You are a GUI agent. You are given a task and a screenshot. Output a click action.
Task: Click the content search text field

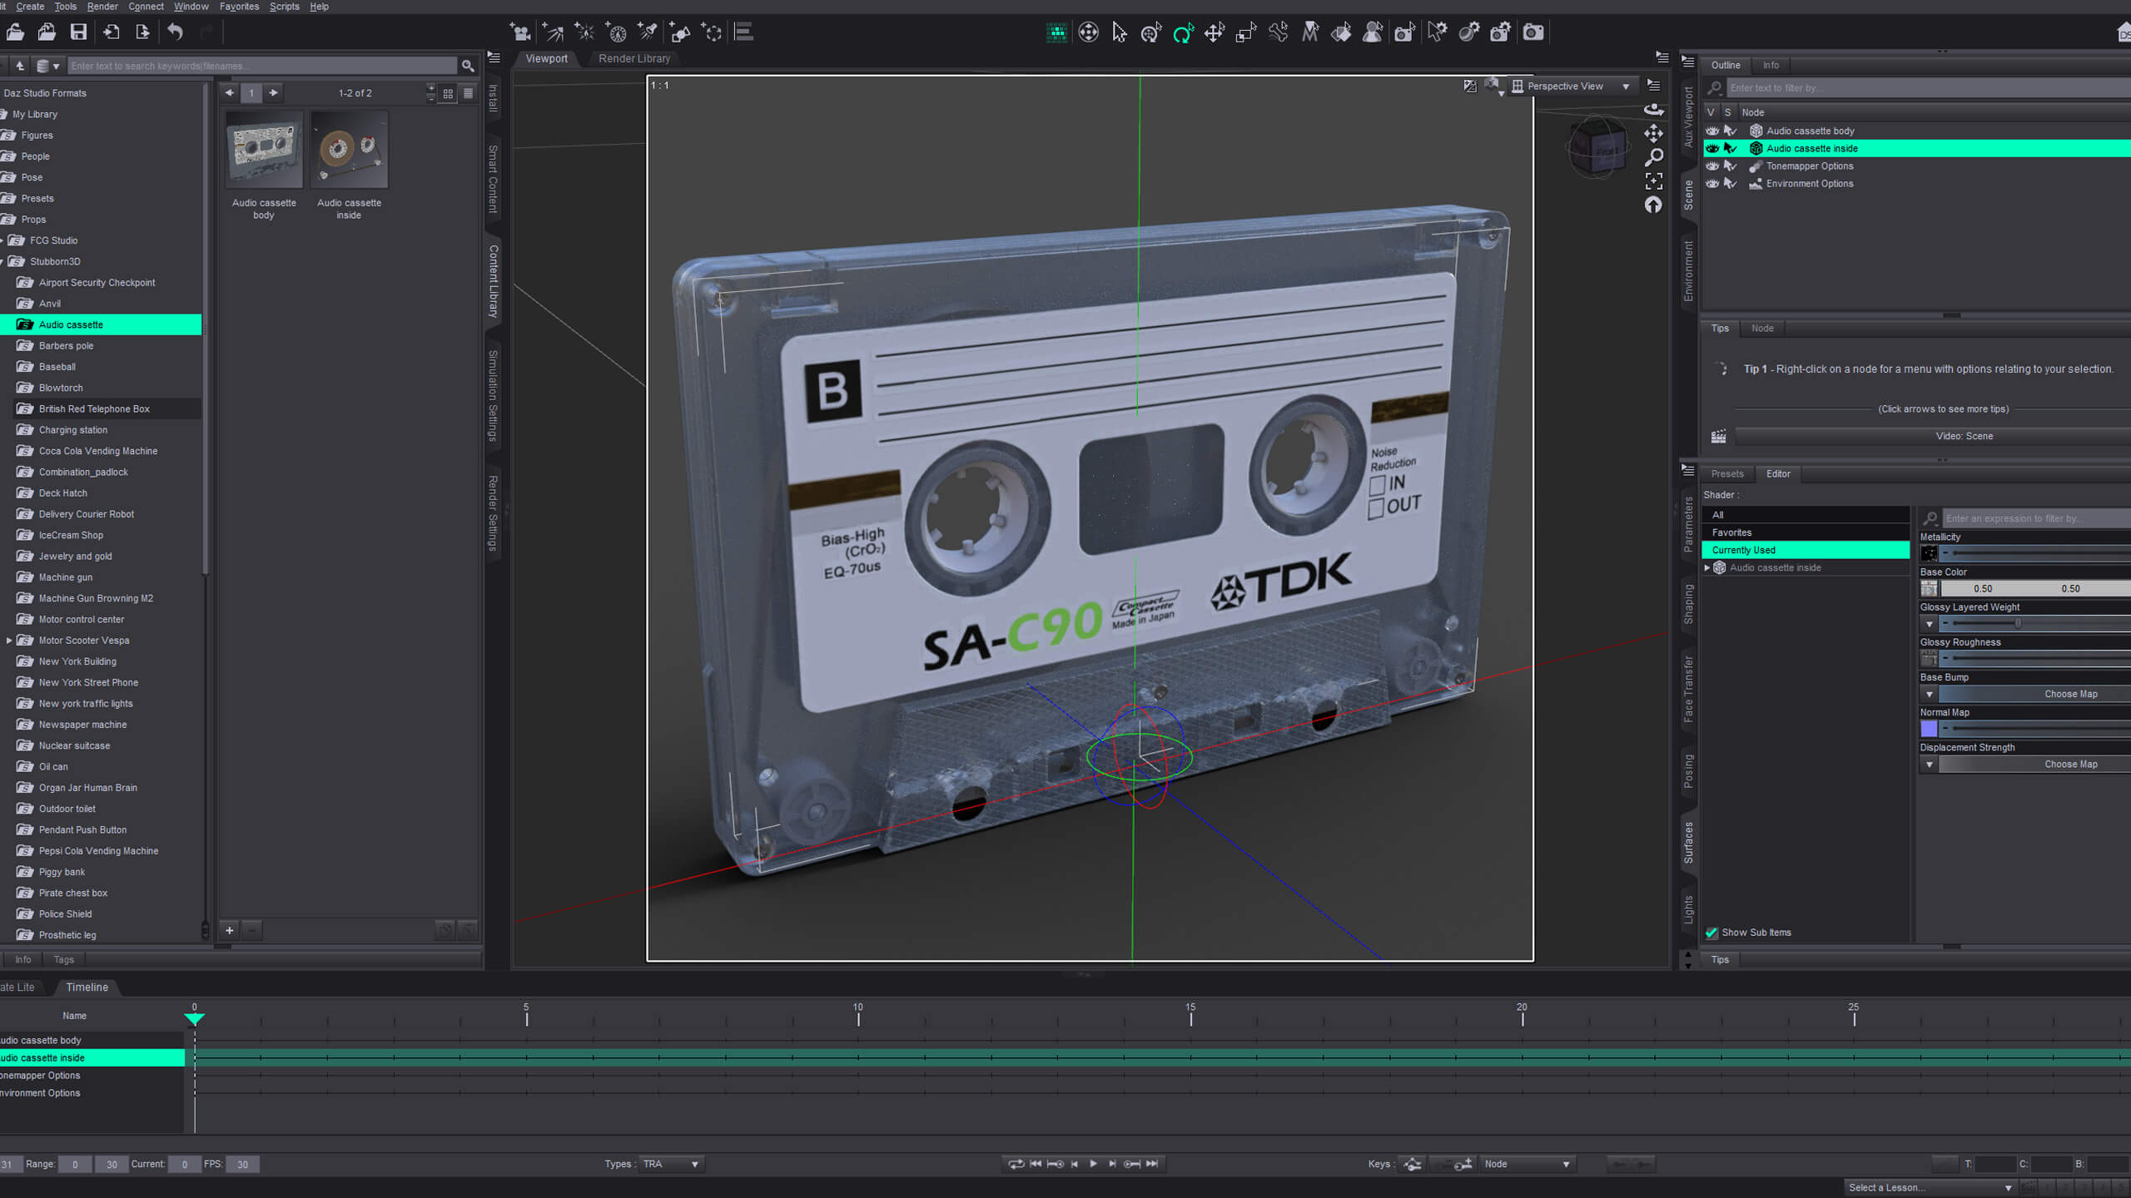(261, 66)
